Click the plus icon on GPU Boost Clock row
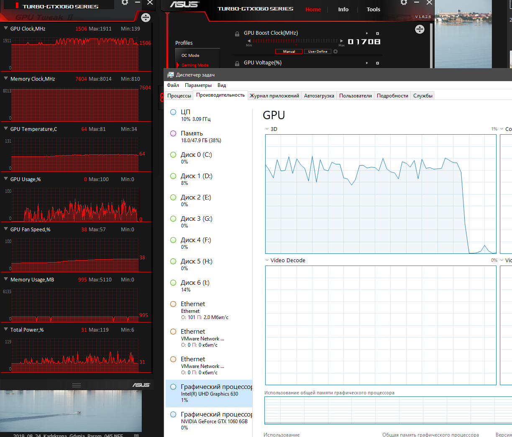Viewport: 512px width, 437px height. click(x=367, y=33)
